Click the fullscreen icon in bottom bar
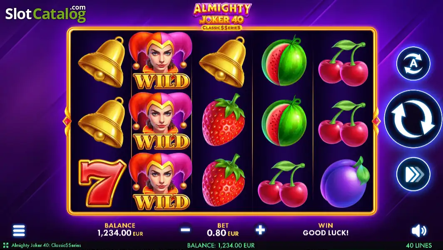443x250 pixels. pos(6,245)
